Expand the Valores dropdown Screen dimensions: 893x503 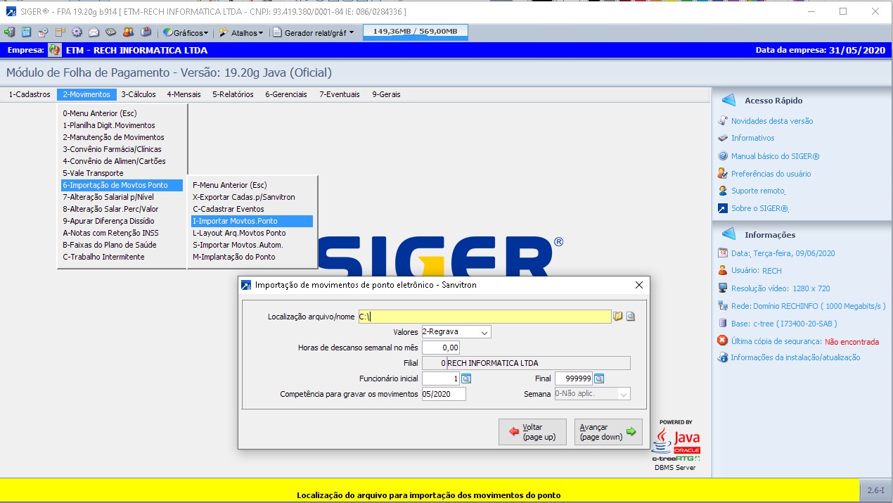coord(484,332)
